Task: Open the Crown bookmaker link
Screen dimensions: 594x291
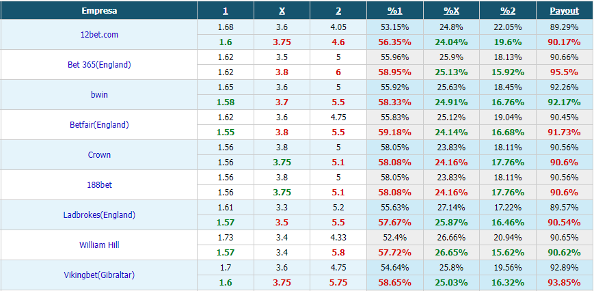Action: (99, 155)
